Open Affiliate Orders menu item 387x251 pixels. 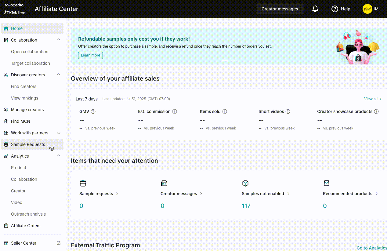(26, 226)
